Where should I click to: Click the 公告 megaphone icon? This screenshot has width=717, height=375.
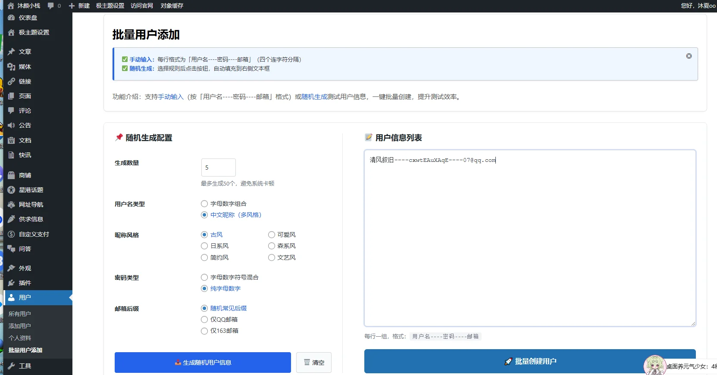tap(11, 125)
